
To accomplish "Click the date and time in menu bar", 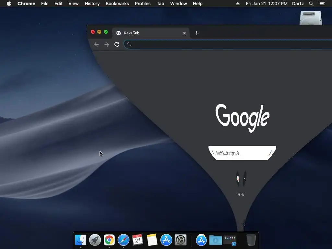I will pyautogui.click(x=267, y=4).
